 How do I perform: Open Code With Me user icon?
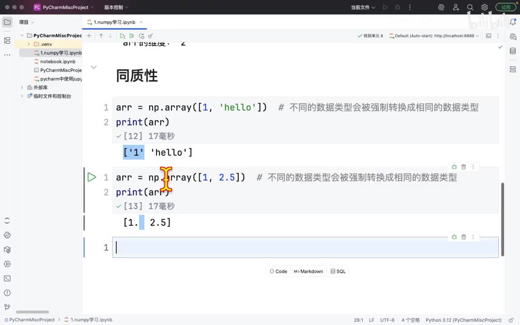point(455,7)
